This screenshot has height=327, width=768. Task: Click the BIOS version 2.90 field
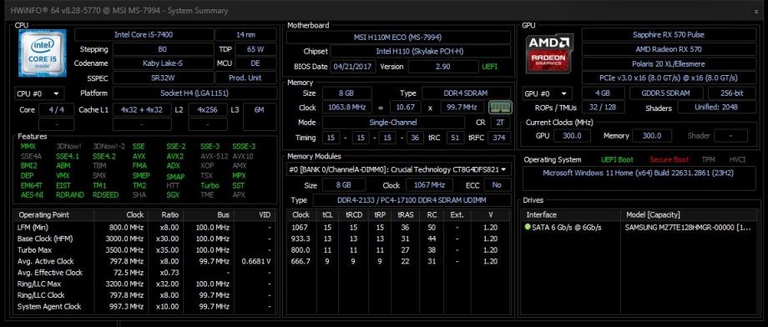[442, 67]
